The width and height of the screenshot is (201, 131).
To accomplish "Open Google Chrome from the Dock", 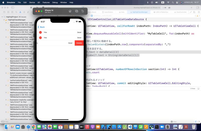I will coord(34,127).
